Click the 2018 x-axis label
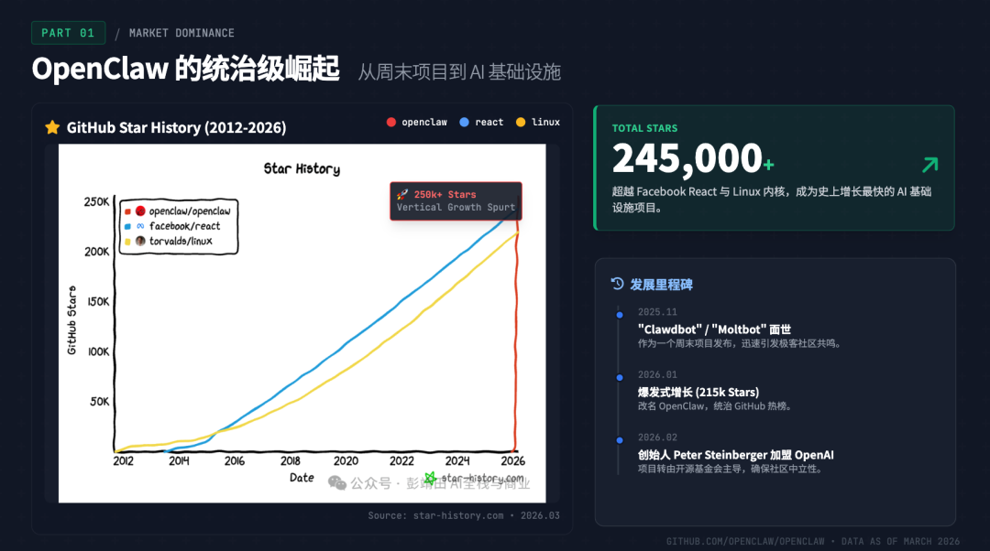Image resolution: width=990 pixels, height=551 pixels. click(x=290, y=461)
